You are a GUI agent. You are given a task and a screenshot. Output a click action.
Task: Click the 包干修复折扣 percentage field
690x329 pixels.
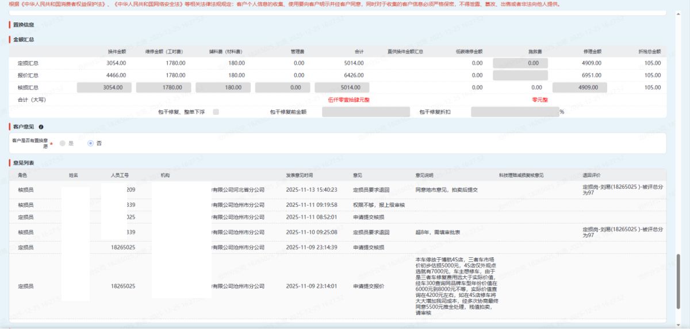[x=514, y=112]
